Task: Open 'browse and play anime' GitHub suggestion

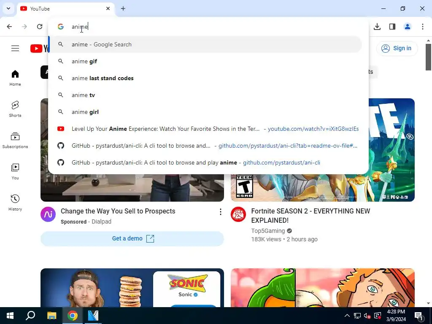Action: 205,162
